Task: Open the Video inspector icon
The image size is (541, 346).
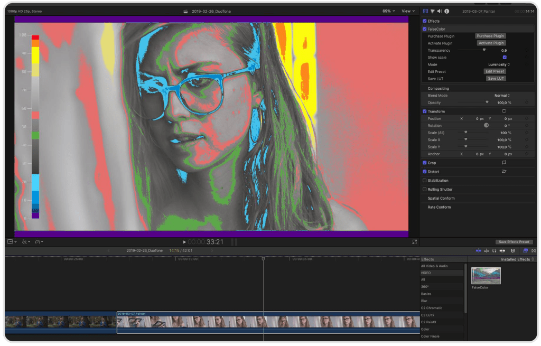Action: point(426,11)
